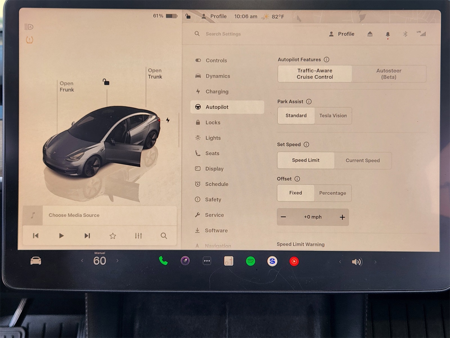This screenshot has width=450, height=338.
Task: Open the blue S app icon
Action: (x=272, y=261)
